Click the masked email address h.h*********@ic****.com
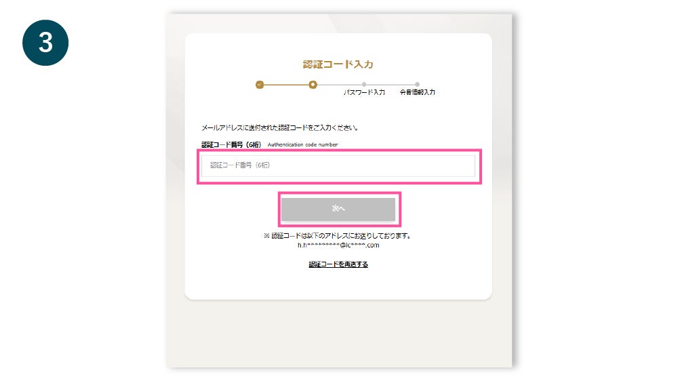 [338, 245]
